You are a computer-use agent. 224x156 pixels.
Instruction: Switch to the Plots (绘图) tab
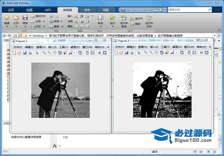click(x=29, y=10)
